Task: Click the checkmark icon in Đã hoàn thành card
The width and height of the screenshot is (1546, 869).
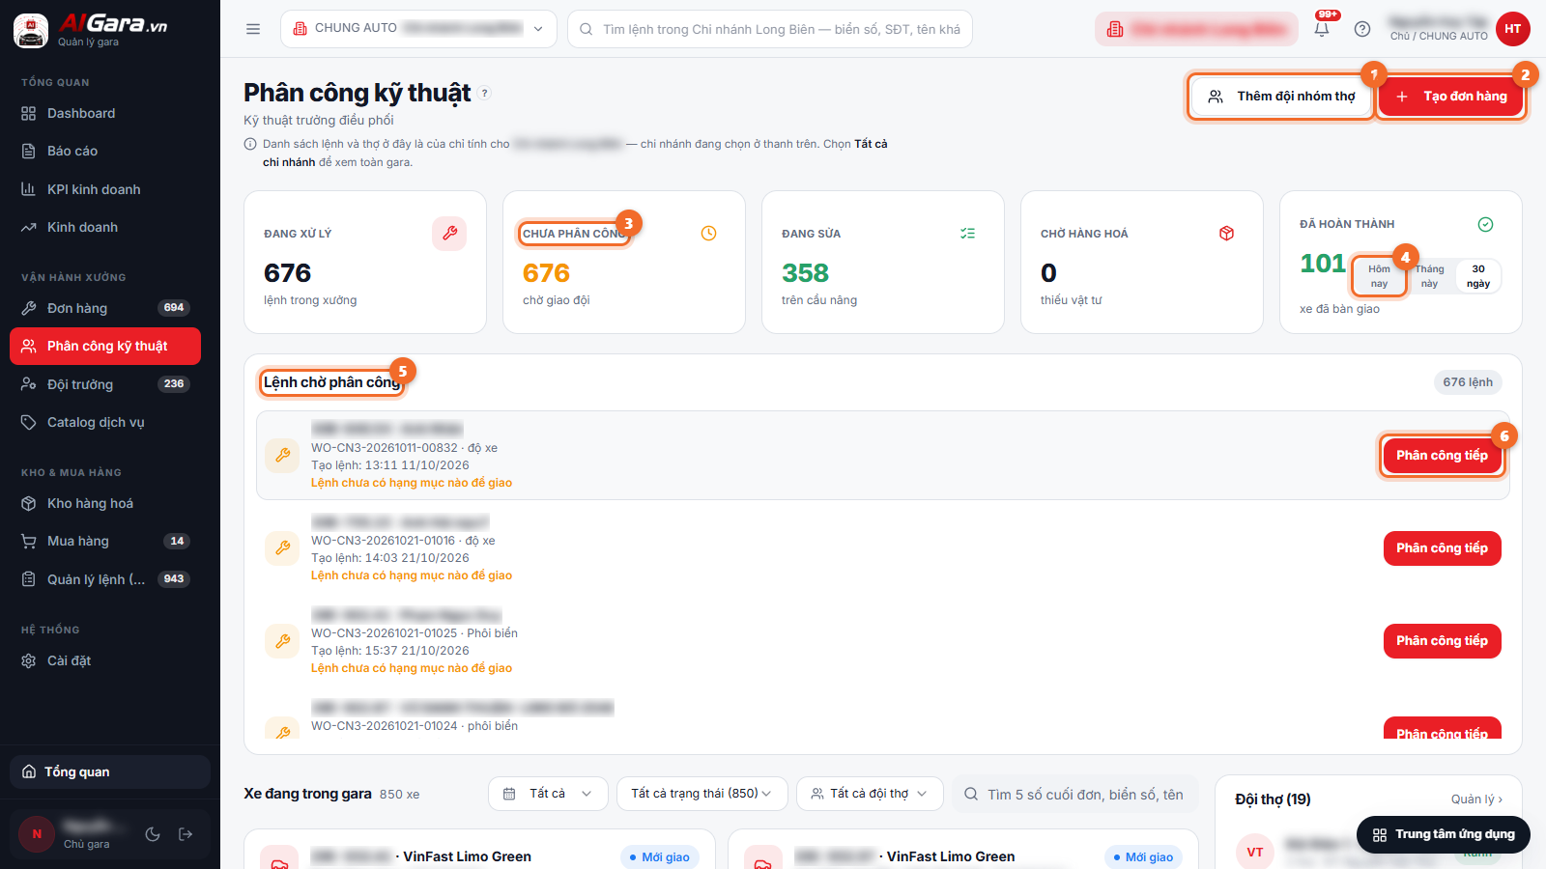Action: coord(1485,224)
